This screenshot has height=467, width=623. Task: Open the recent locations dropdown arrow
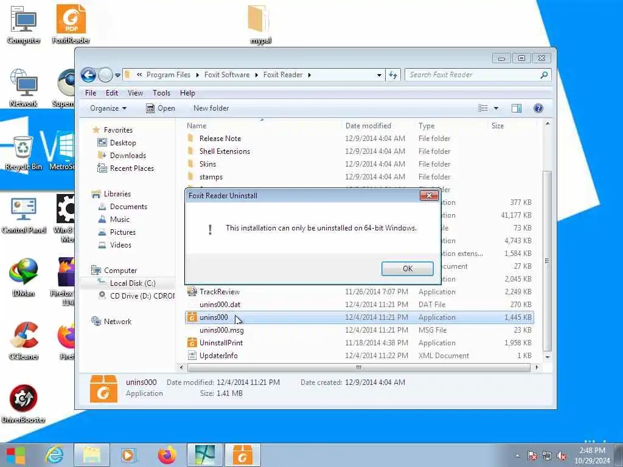[117, 75]
